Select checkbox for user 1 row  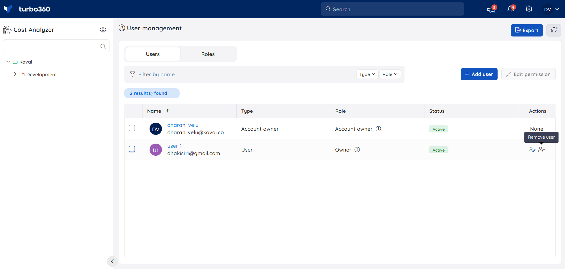[132, 149]
